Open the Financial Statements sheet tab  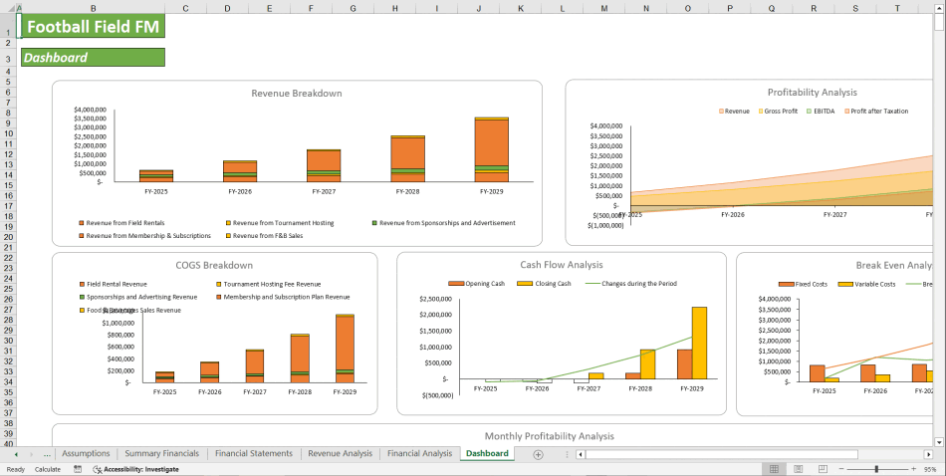(x=254, y=454)
